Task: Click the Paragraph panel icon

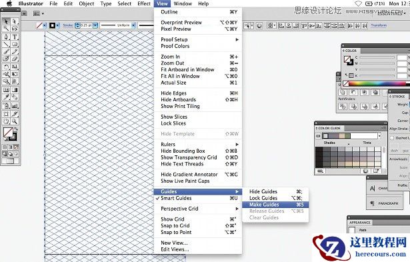Action: coord(373,203)
